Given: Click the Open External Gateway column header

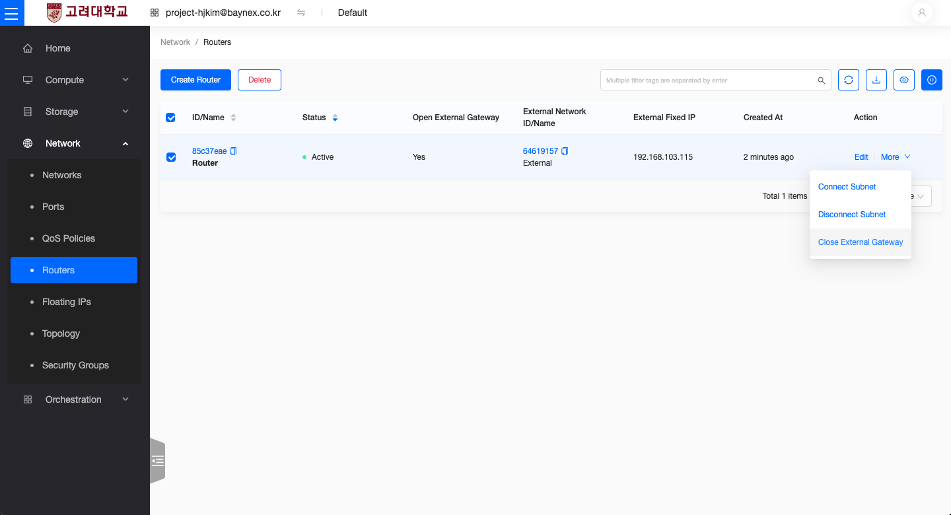Looking at the screenshot, I should 456,118.
